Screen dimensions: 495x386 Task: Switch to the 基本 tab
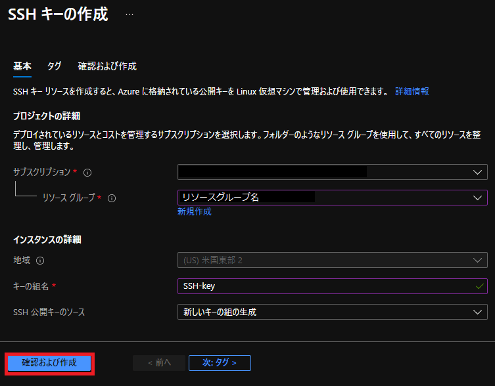(x=22, y=66)
